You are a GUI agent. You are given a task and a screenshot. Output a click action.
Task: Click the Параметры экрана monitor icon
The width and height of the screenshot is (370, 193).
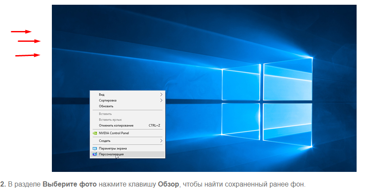pyautogui.click(x=95, y=149)
